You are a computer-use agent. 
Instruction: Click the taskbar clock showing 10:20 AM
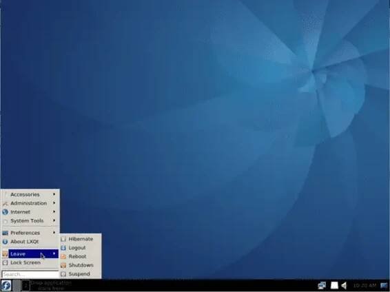365,285
